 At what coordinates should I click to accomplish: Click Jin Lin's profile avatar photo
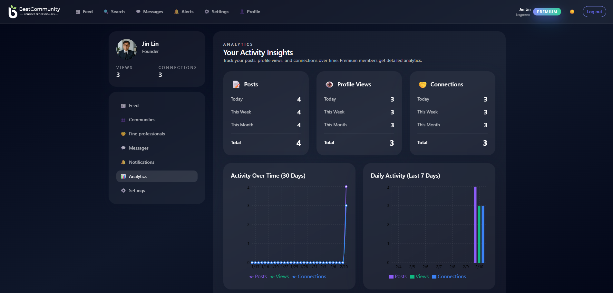(x=126, y=49)
